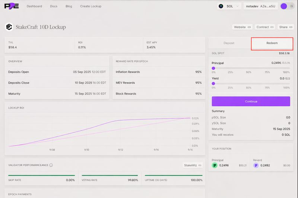Open the Dashboard page
The width and height of the screenshot is (298, 198).
pos(34,6)
